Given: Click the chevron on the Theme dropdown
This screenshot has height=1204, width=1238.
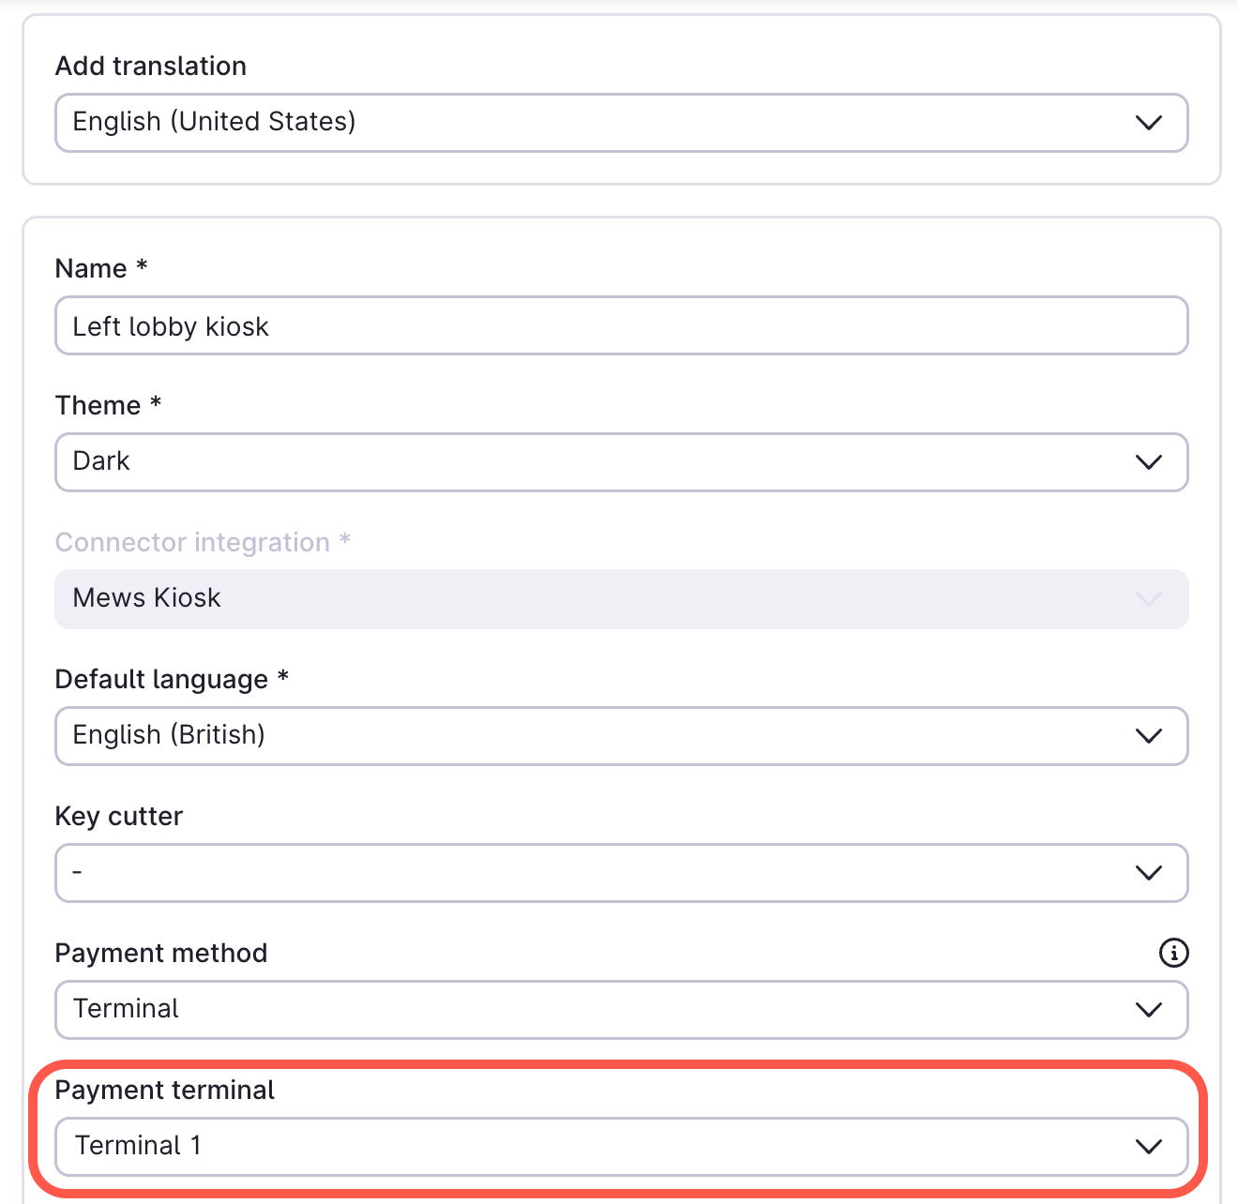Looking at the screenshot, I should coord(1148,461).
